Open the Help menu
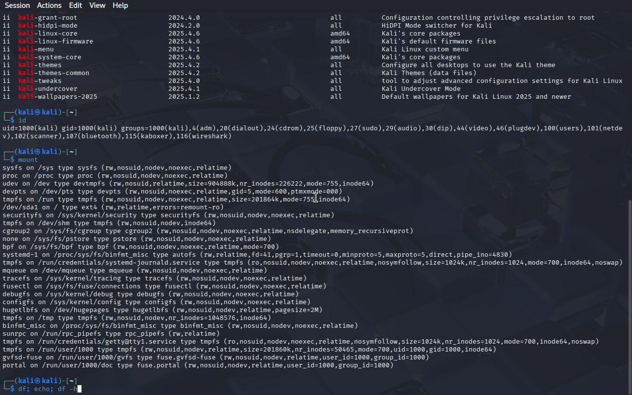The width and height of the screenshot is (632, 395). point(120,5)
